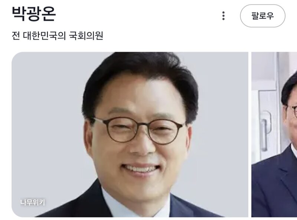Click the 전 대한민국의 국회의원 subtitle
Screen dimensions: 297x220
(x=58, y=36)
